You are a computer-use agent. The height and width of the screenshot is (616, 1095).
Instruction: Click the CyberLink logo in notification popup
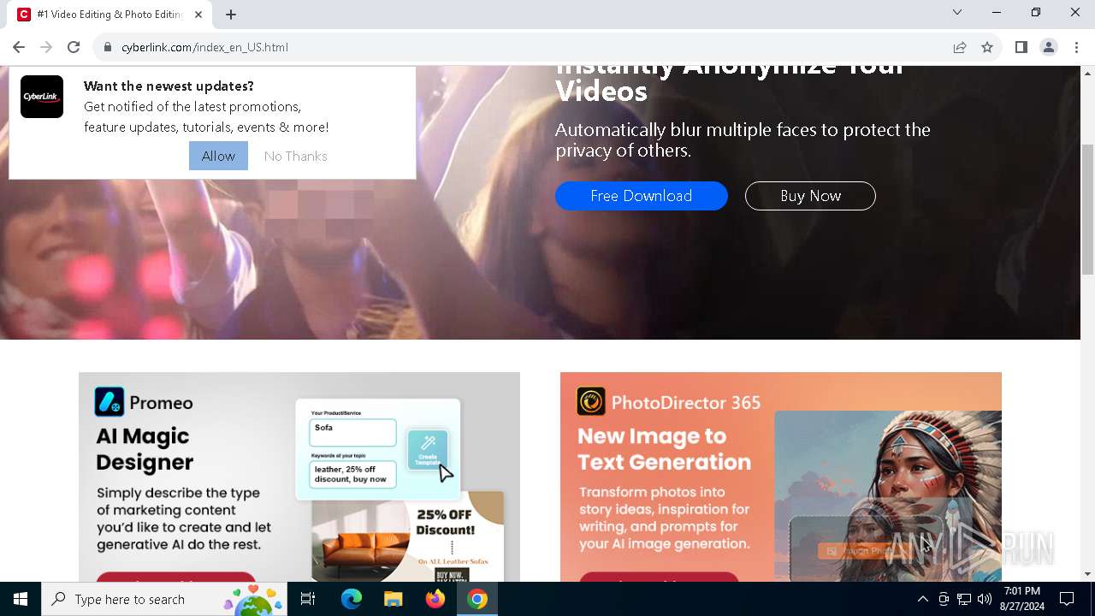tap(42, 97)
